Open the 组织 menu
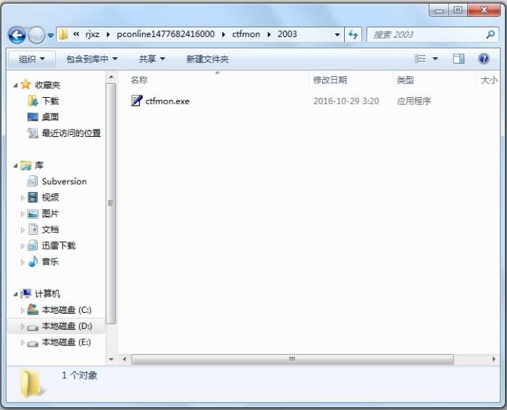Image resolution: width=507 pixels, height=410 pixels. click(31, 59)
